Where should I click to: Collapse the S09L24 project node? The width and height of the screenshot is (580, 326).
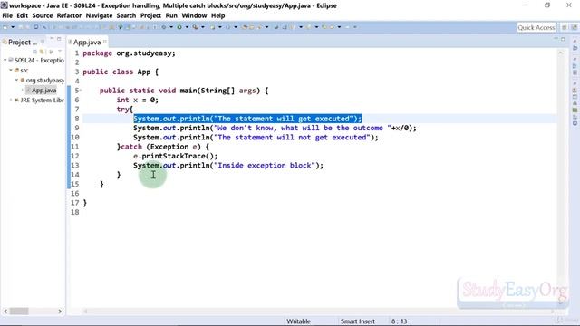tap(5, 60)
